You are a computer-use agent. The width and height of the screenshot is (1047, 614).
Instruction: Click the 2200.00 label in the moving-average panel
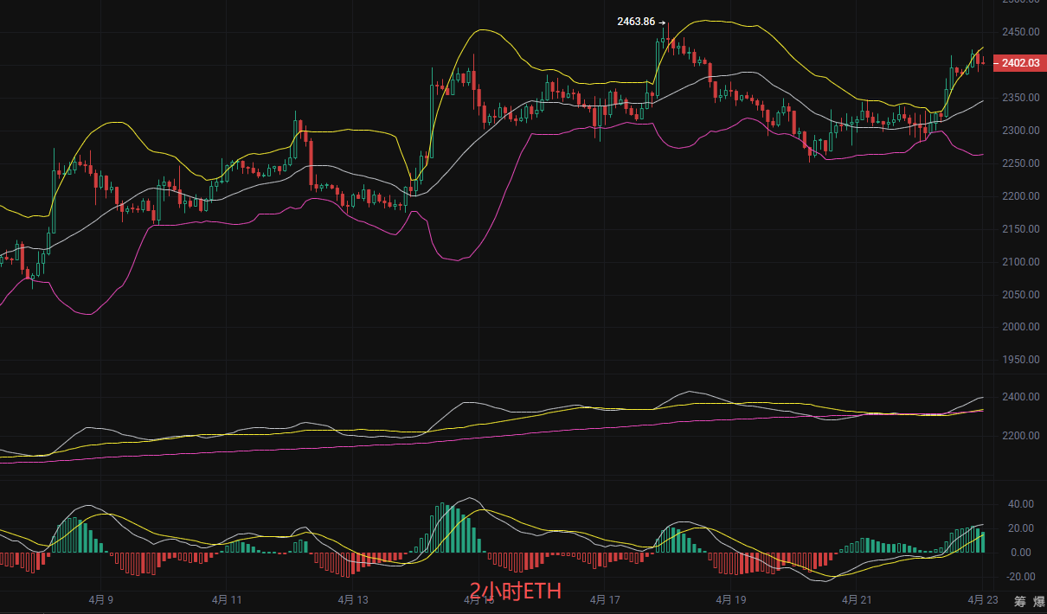click(x=1020, y=435)
